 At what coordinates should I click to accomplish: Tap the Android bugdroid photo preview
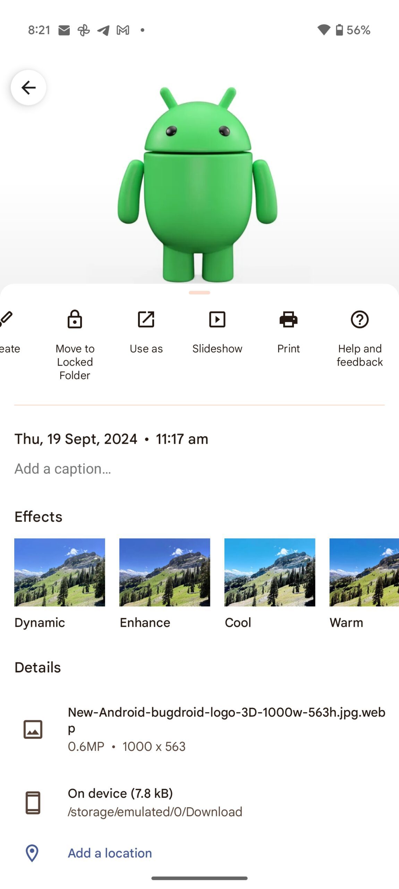pyautogui.click(x=198, y=184)
